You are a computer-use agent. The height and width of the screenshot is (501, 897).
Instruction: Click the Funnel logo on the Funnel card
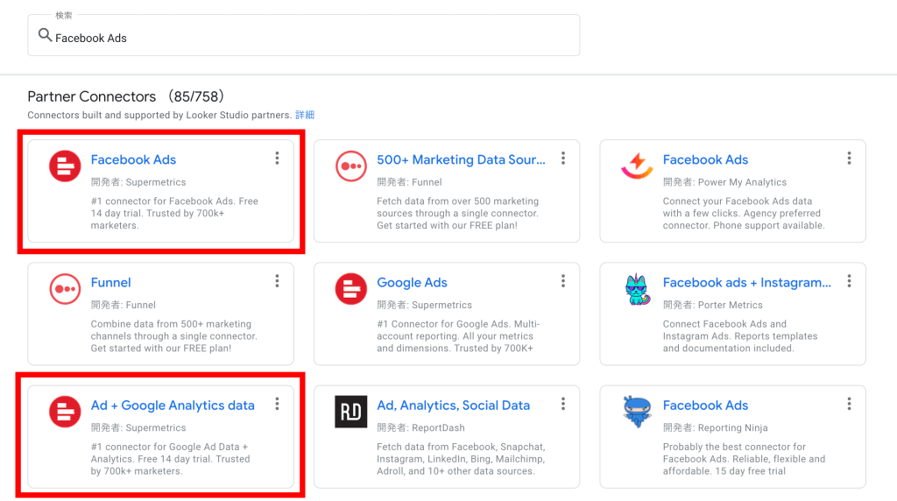pyautogui.click(x=65, y=289)
